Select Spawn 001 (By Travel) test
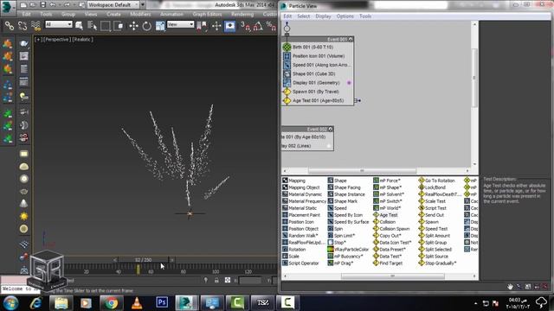Screen dimensions: 554x311 pos(315,92)
